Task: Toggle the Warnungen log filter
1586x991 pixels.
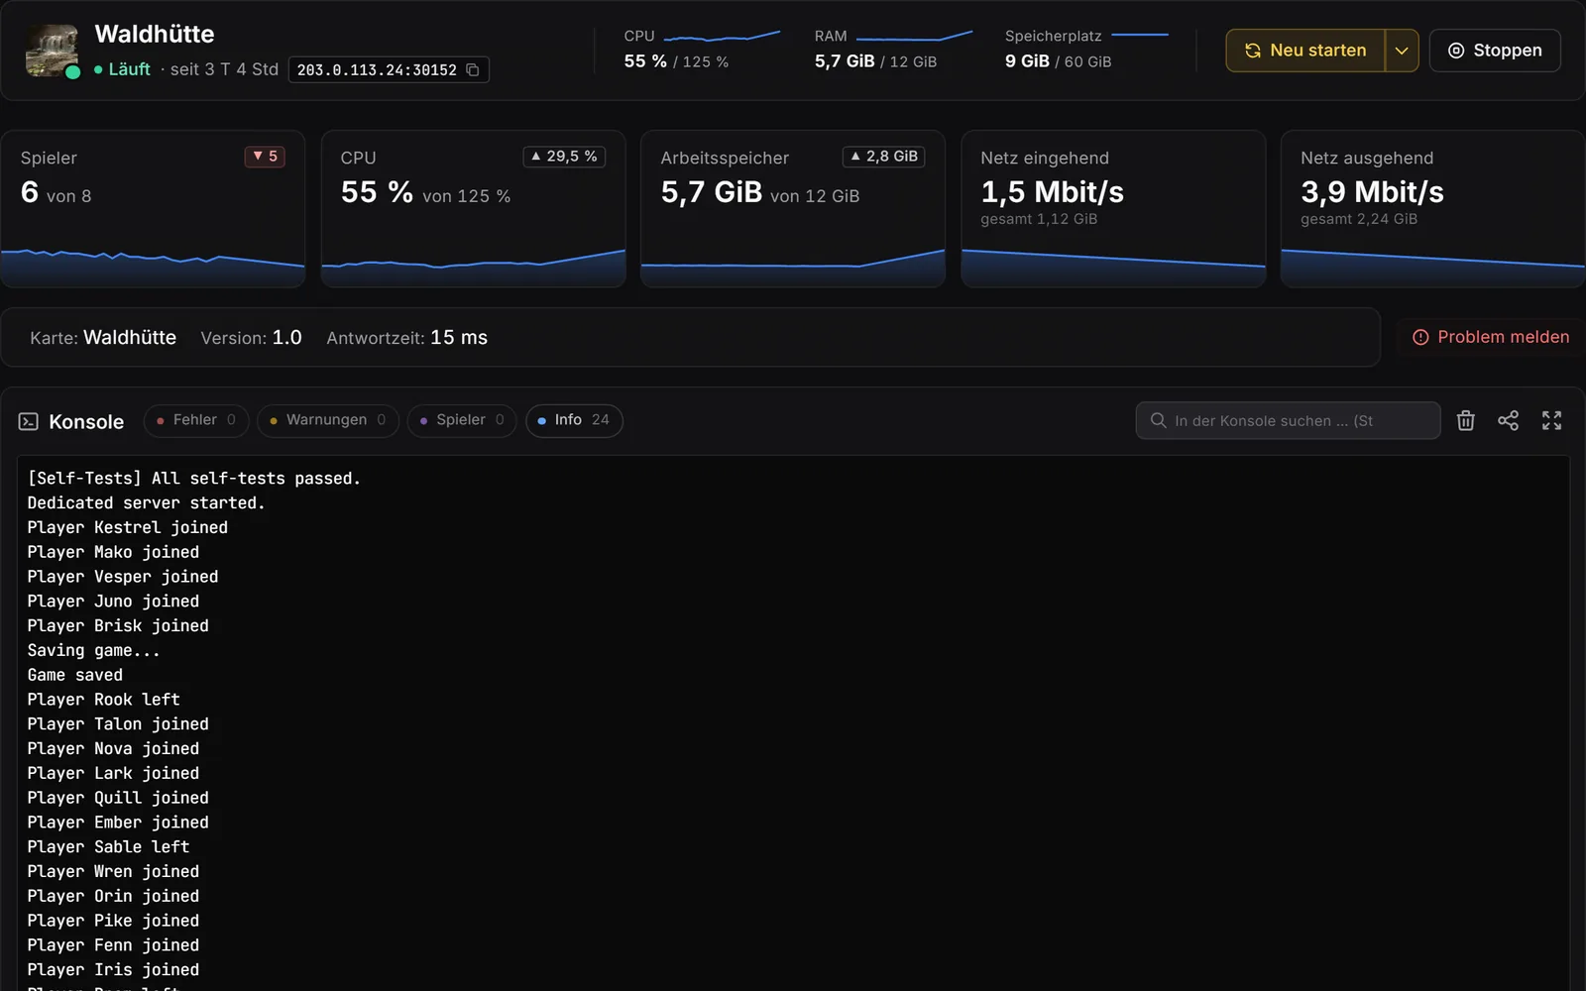Action: pyautogui.click(x=327, y=420)
